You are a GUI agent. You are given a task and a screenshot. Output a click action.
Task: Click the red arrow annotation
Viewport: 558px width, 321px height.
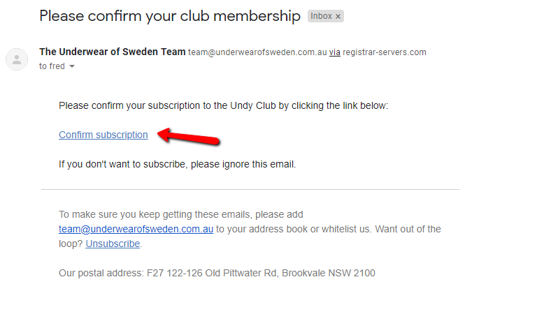(189, 137)
